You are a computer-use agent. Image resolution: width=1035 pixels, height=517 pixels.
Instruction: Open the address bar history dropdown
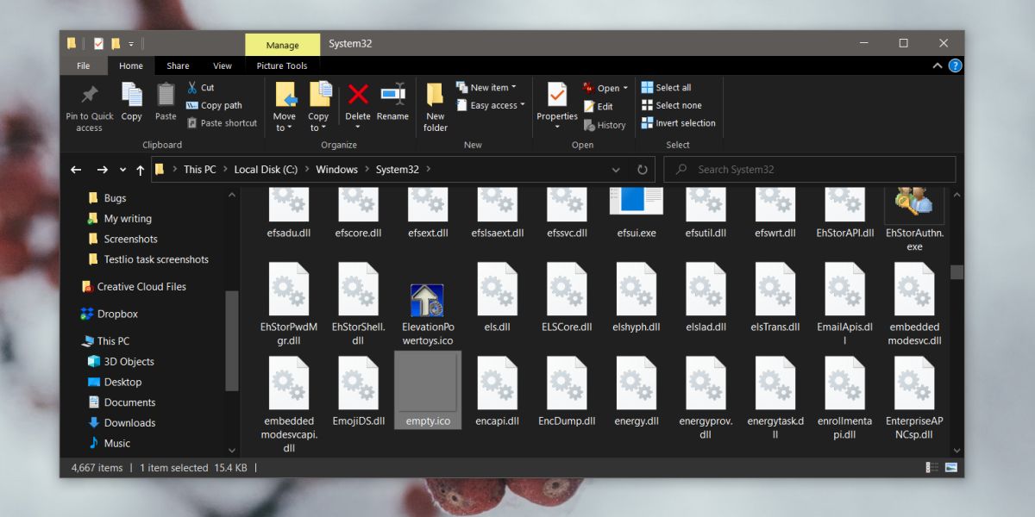616,170
